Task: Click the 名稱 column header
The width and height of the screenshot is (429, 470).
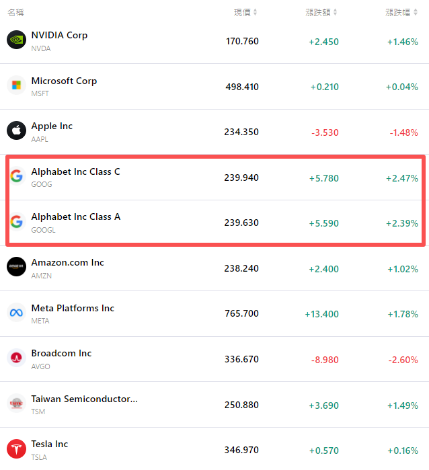Action: [15, 13]
